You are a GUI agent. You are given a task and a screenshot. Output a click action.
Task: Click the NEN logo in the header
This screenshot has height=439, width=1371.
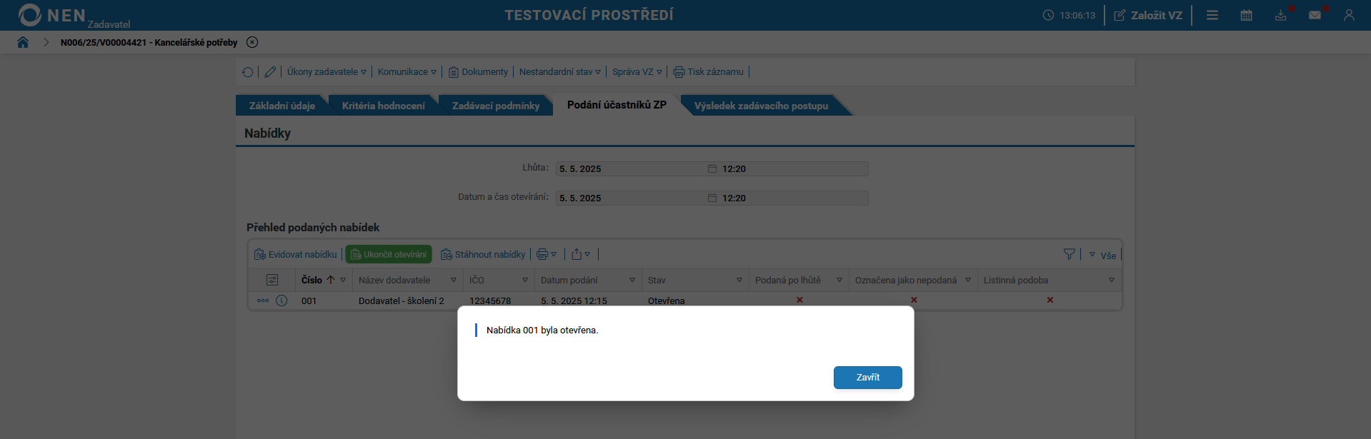pyautogui.click(x=51, y=15)
